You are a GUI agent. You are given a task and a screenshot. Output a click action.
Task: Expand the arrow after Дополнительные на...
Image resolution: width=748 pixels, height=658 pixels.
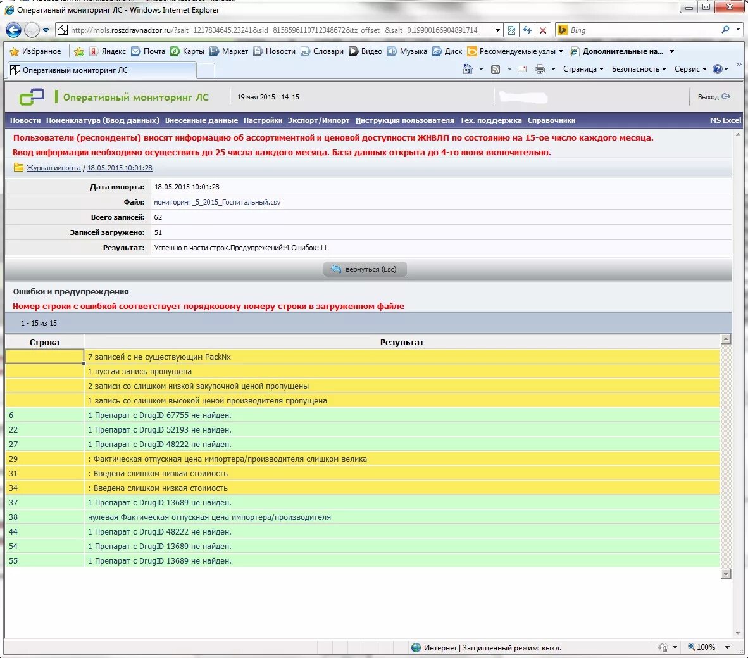(x=671, y=51)
